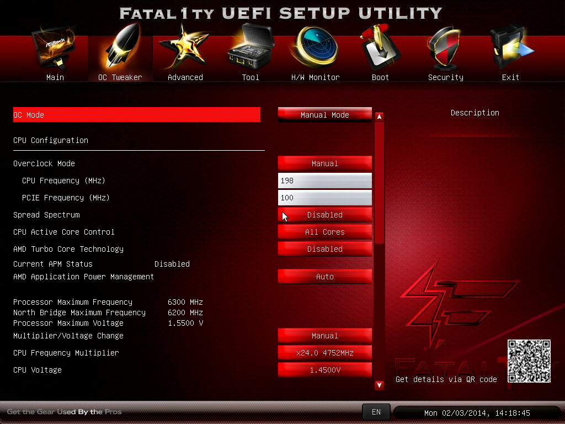Screen dimensions: 565x424
Task: Open the H/W Monitor radar icon
Action: 315,47
